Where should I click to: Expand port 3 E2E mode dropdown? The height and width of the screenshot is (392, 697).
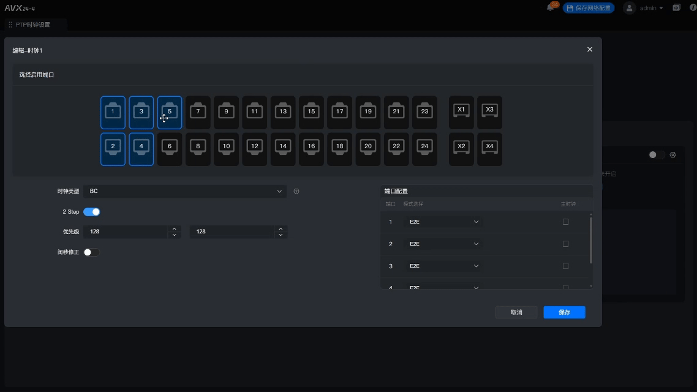(x=444, y=266)
